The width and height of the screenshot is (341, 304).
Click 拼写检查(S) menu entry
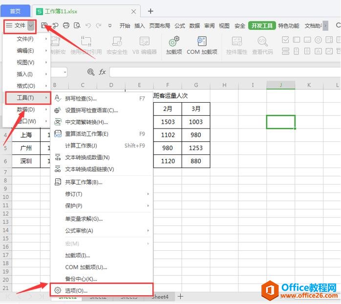(x=81, y=99)
